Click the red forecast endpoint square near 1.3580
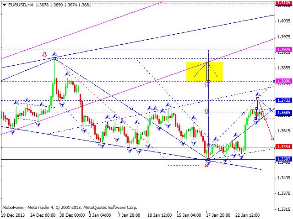This screenshot has width=293, height=219. point(273,139)
